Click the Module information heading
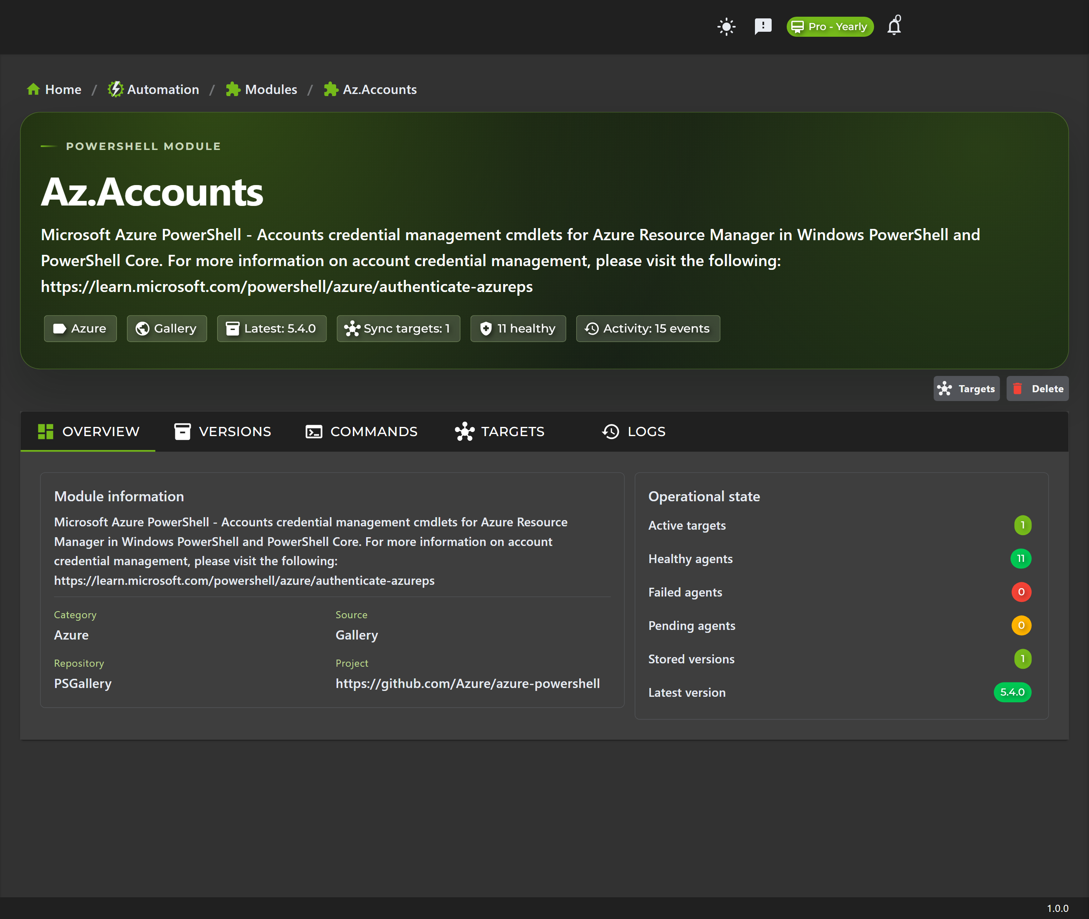Viewport: 1089px width, 919px height. [x=119, y=497]
